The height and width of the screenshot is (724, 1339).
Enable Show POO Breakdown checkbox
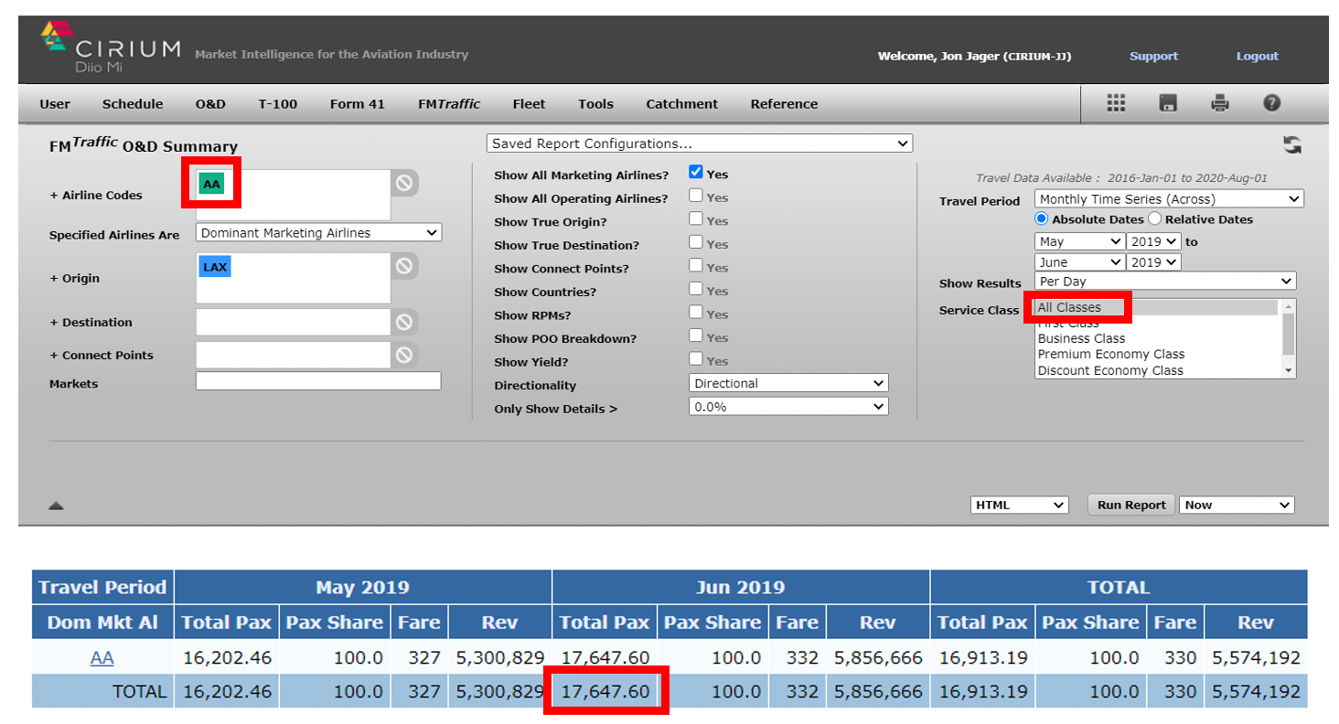pyautogui.click(x=696, y=335)
